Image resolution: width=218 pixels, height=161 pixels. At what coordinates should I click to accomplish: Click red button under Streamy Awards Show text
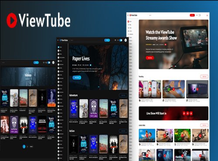click(150, 58)
